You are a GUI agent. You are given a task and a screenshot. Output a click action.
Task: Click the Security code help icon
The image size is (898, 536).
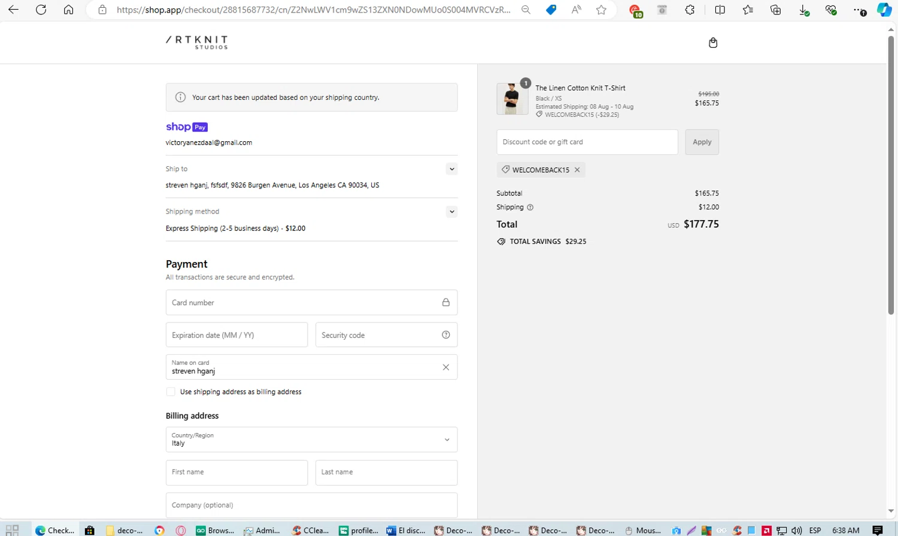coord(445,335)
